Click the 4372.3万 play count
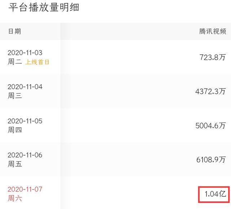The image size is (231, 209). (x=210, y=91)
